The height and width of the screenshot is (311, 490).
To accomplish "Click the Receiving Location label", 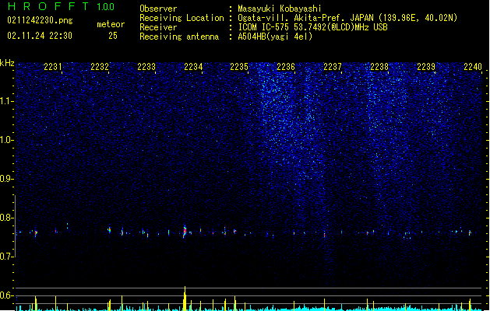I will [182, 18].
